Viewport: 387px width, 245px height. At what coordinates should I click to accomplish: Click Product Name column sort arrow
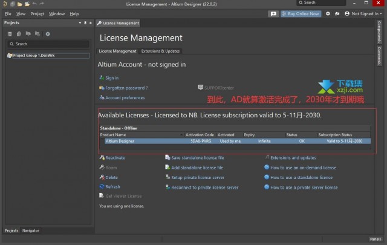point(181,135)
